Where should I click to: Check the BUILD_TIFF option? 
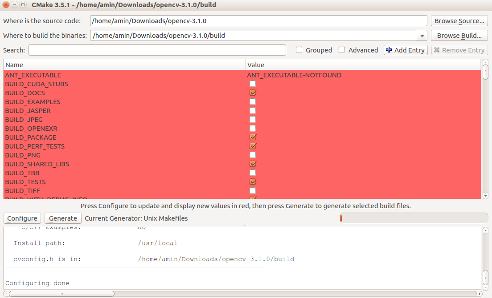(x=253, y=191)
